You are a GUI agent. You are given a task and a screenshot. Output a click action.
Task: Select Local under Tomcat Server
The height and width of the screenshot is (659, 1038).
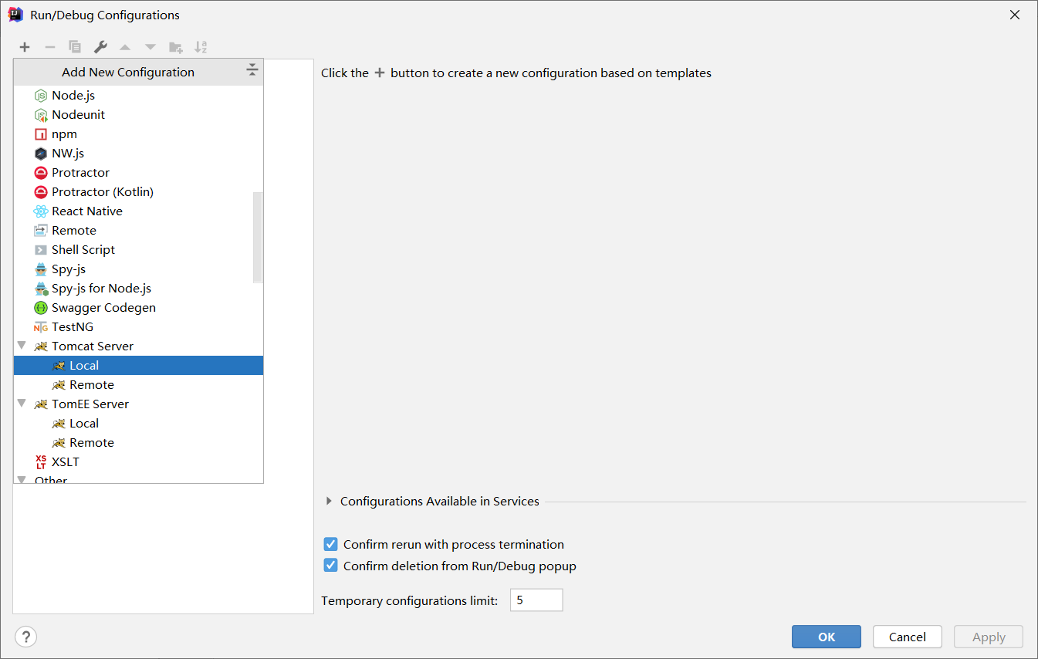(x=138, y=365)
